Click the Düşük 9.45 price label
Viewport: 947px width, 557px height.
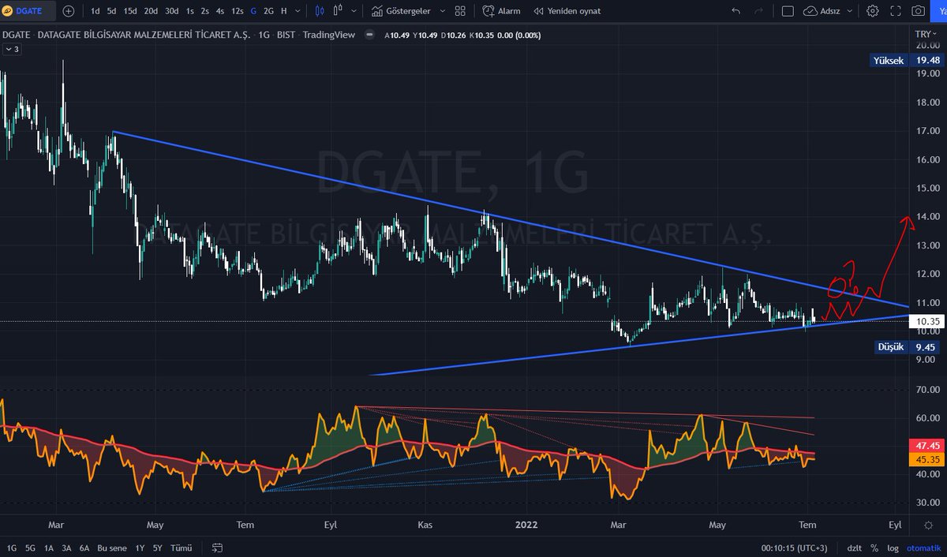pos(909,346)
